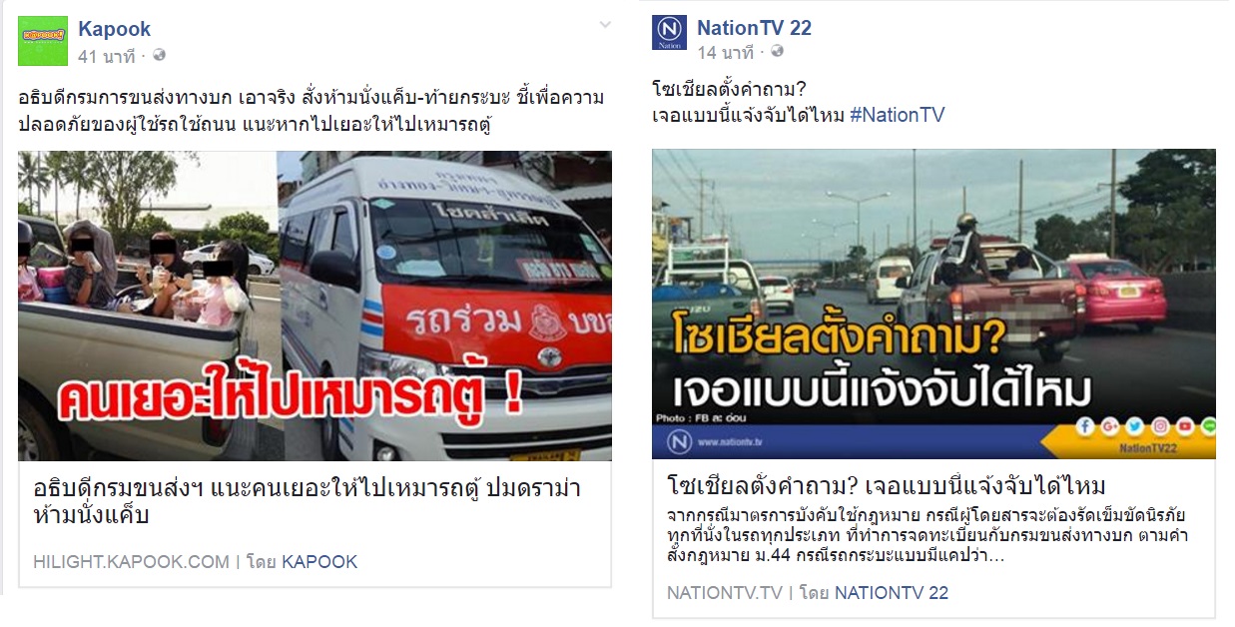The image size is (1235, 627).
Task: Click the Twitter icon in NationTV banner
Action: click(x=1134, y=426)
